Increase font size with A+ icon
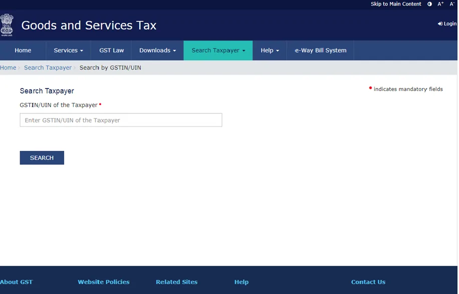459x294 pixels. pos(440,4)
